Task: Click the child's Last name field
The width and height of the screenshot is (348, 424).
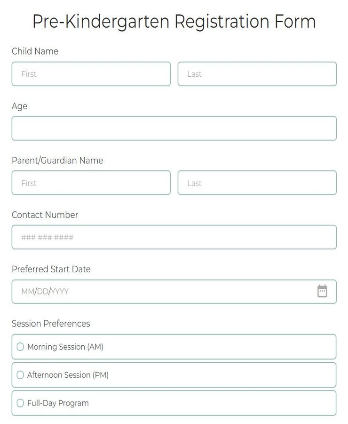Action: (x=257, y=73)
